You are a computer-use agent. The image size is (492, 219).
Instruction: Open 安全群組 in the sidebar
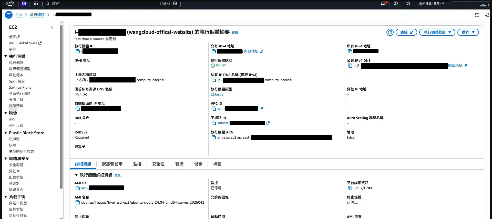tap(16, 165)
